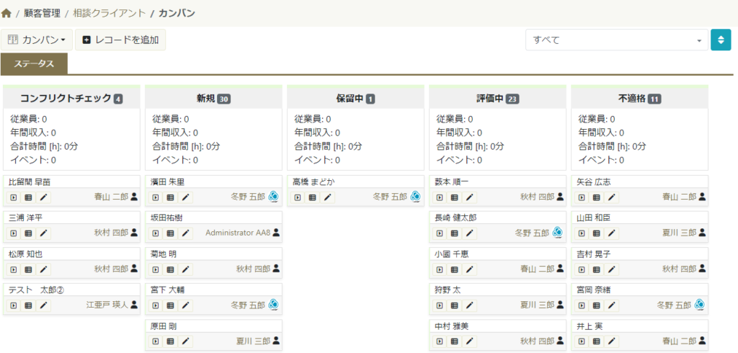
Task: Click the pencil edit icon on 三浦 洋平
Action: click(x=44, y=233)
